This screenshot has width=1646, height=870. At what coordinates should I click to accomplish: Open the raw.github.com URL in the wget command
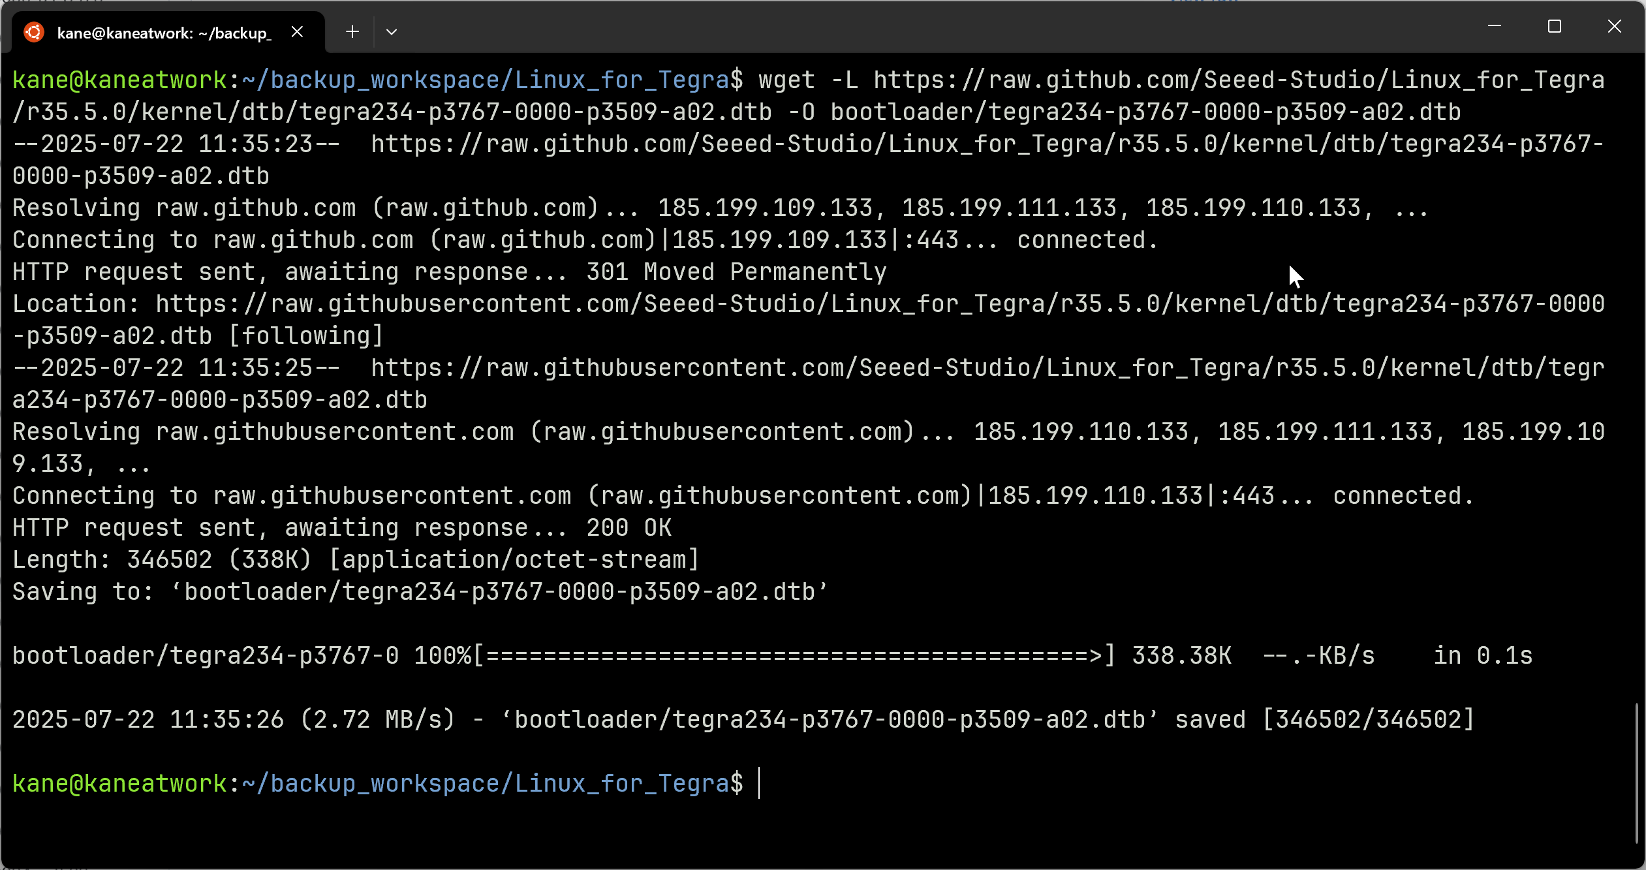pyautogui.click(x=809, y=96)
